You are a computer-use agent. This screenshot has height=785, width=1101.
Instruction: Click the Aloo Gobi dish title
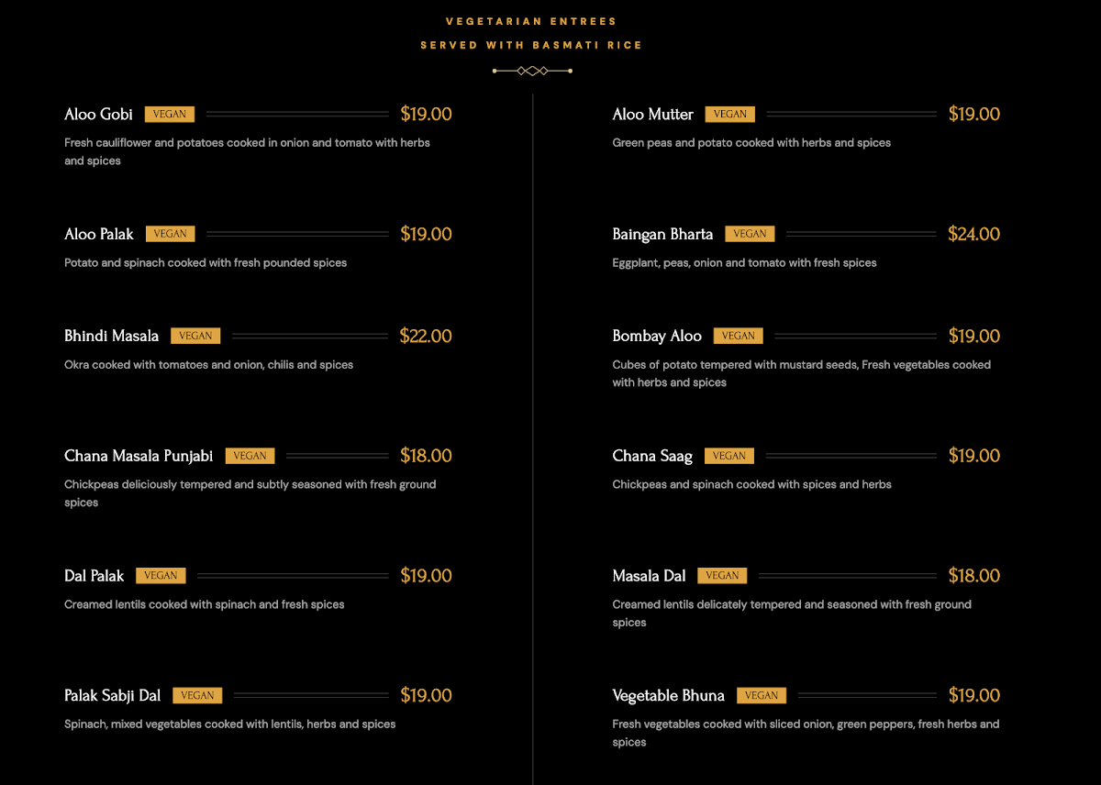pos(98,115)
